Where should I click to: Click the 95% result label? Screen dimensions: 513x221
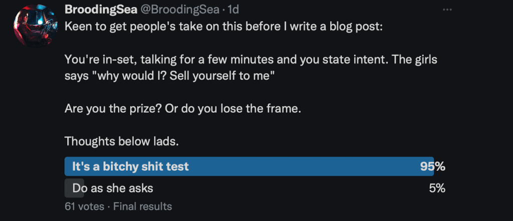click(x=433, y=166)
